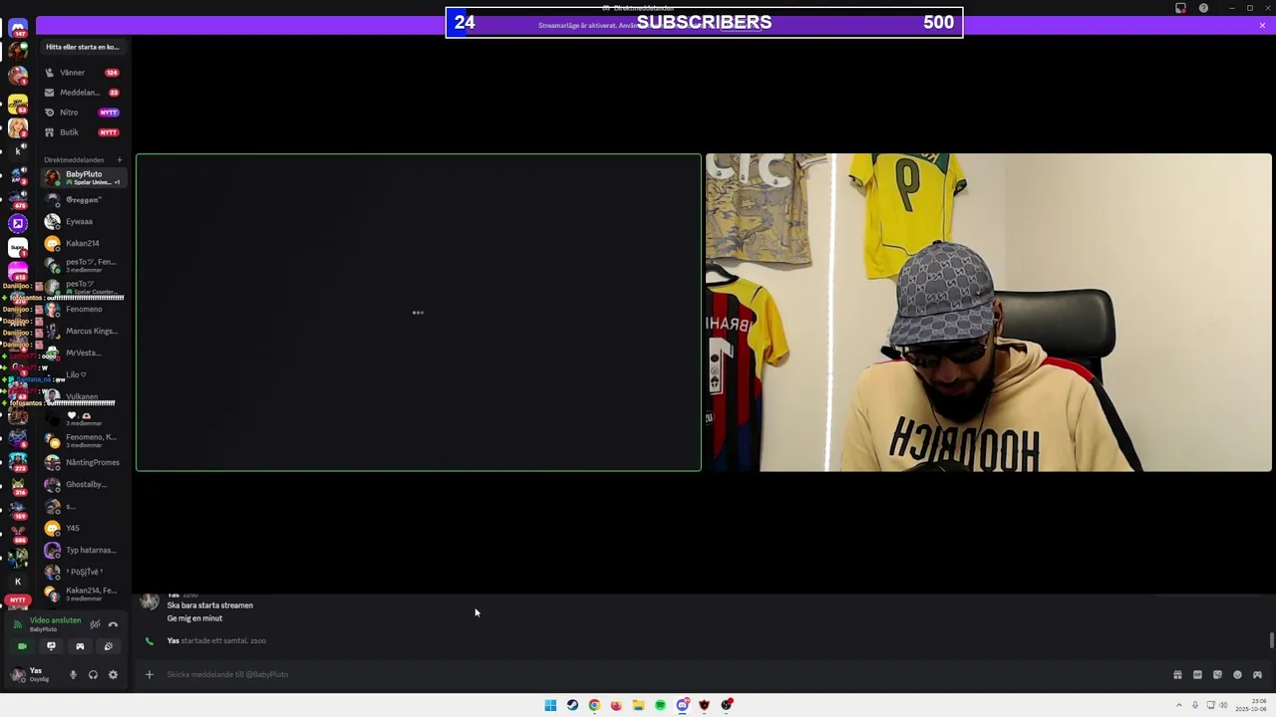Select MrVesta direct message

82,353
